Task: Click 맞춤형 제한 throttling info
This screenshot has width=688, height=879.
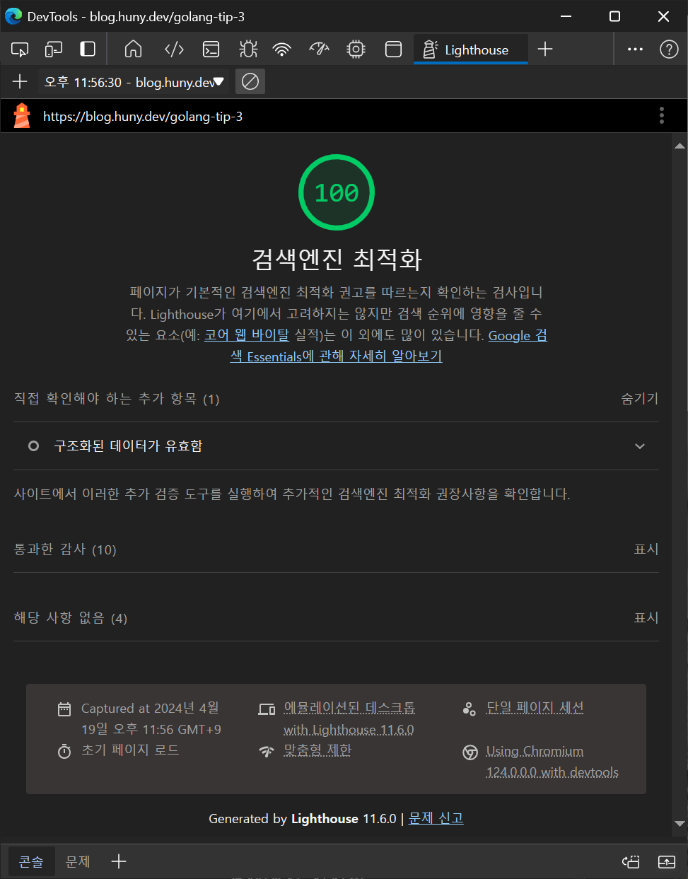Action: [317, 750]
